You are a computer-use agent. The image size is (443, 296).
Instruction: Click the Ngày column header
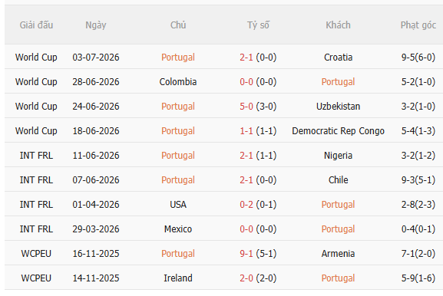(96, 25)
